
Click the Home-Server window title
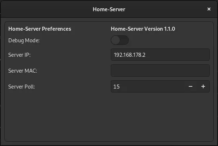coord(109,9)
